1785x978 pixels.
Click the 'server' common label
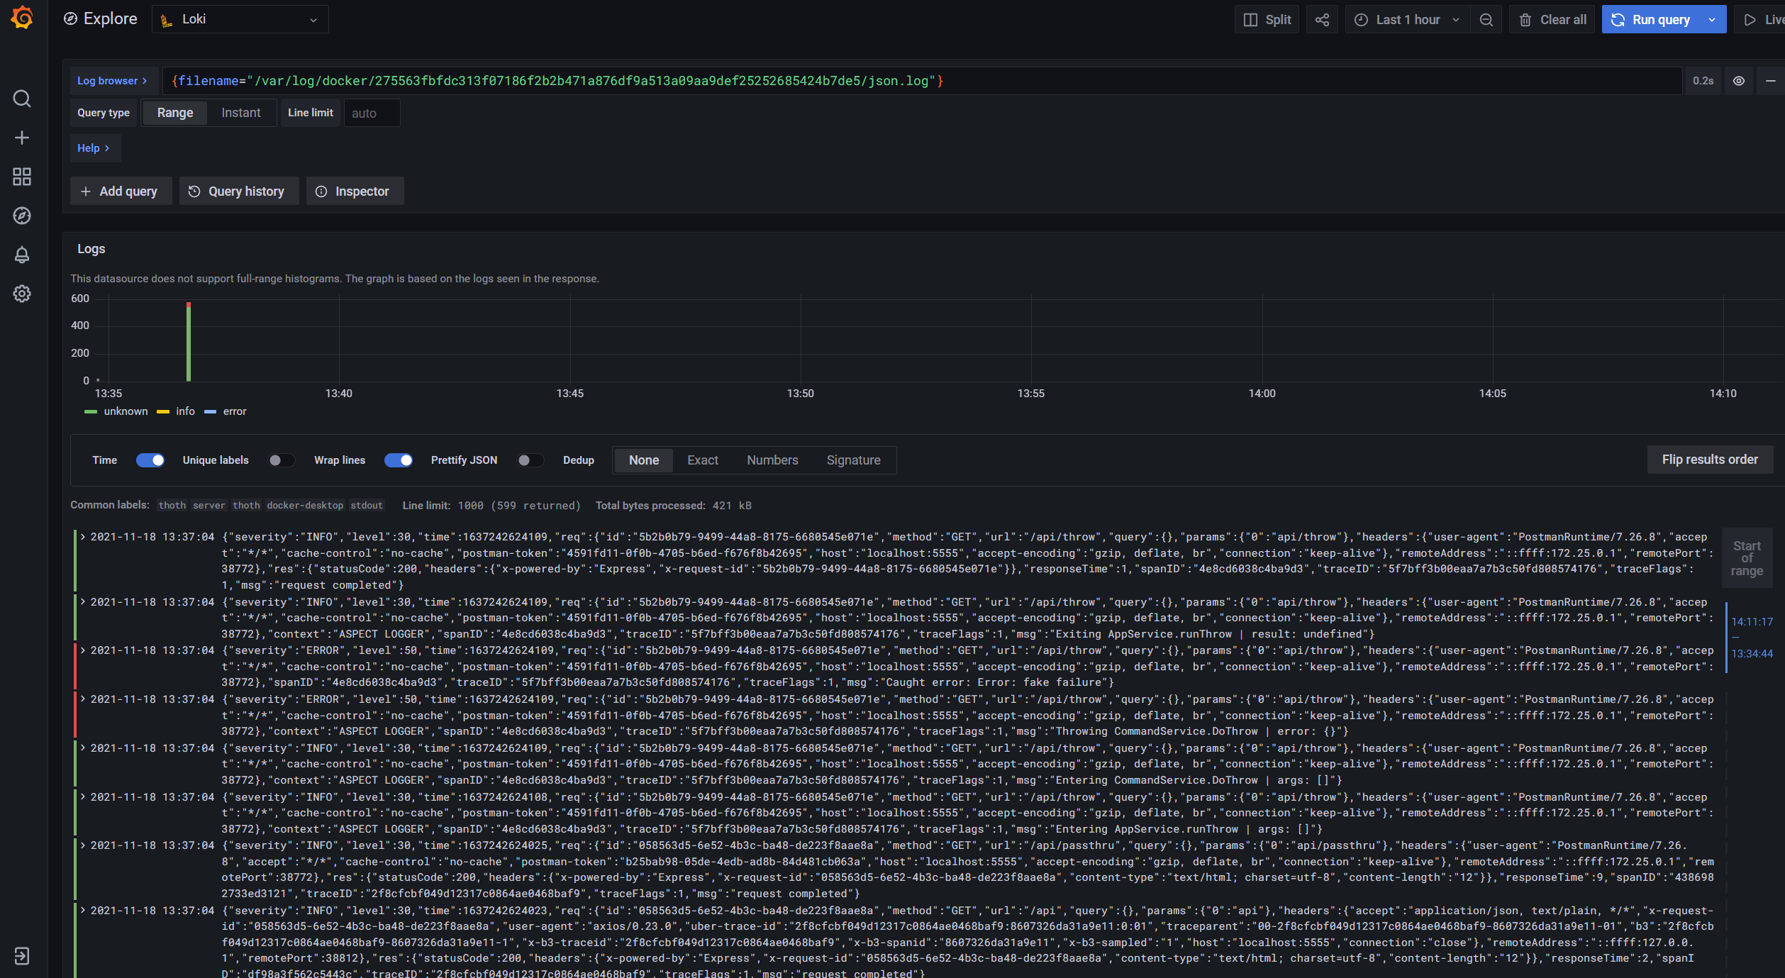coord(208,506)
